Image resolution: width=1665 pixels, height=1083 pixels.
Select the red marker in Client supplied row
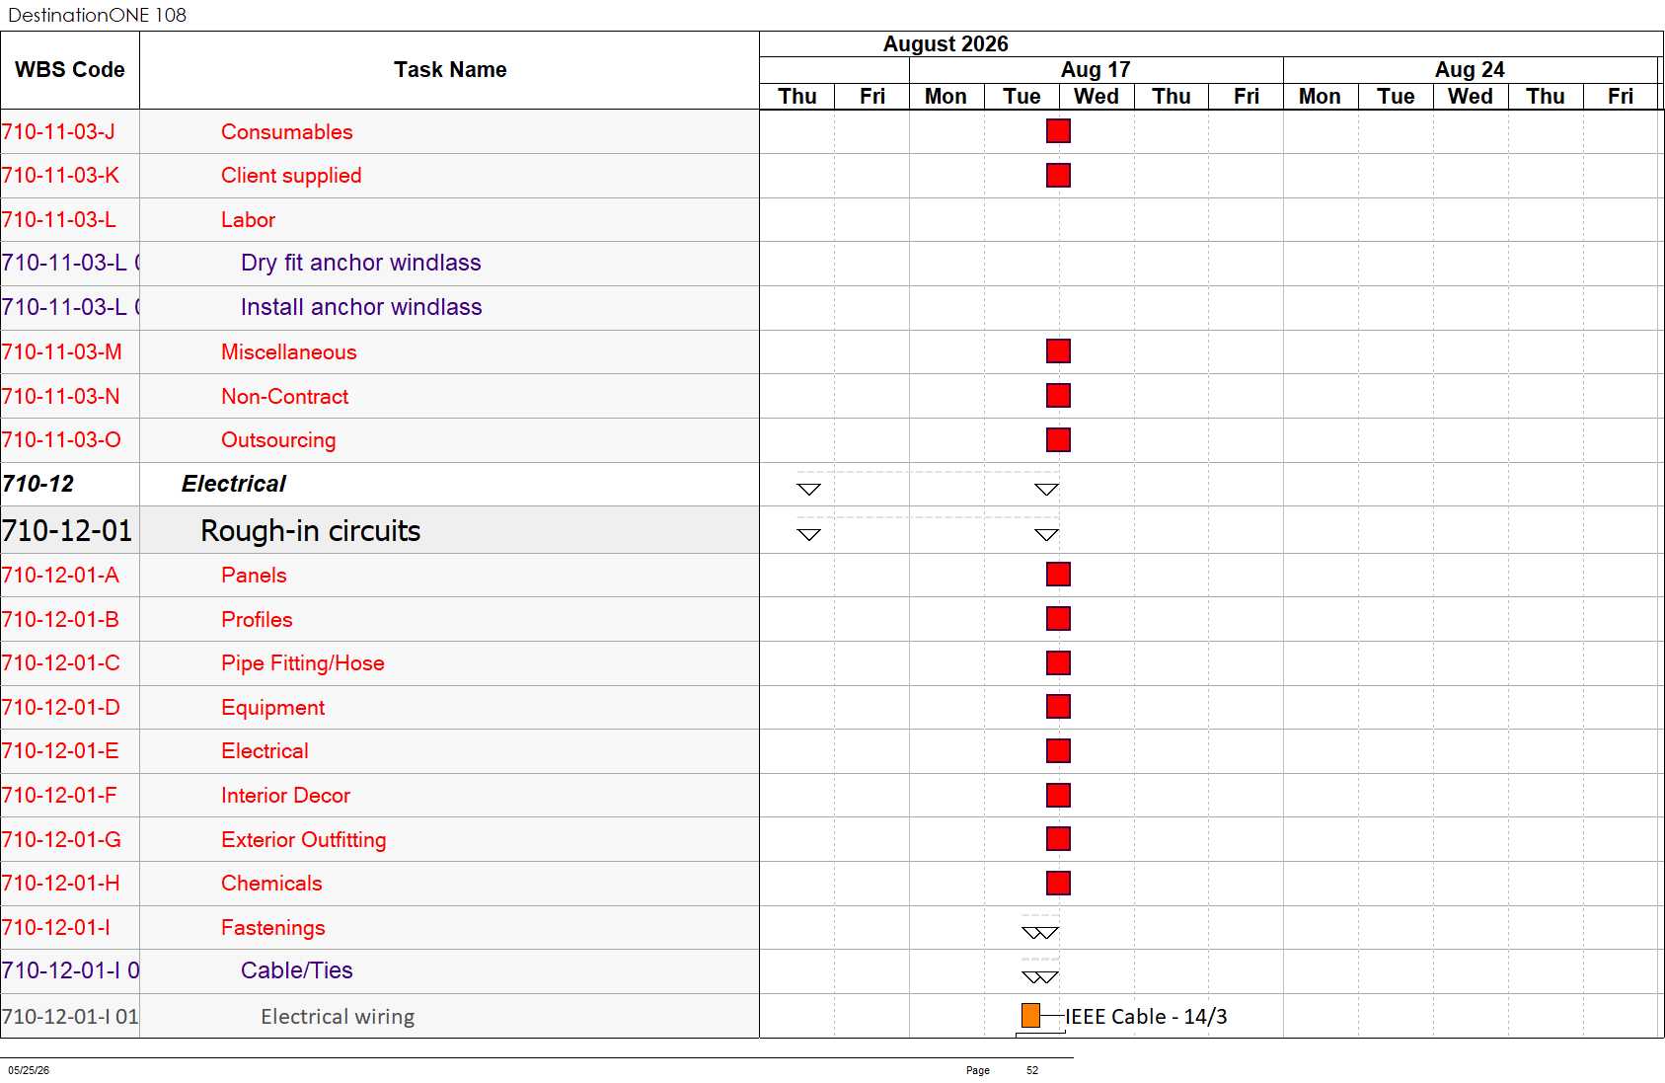pos(1058,176)
